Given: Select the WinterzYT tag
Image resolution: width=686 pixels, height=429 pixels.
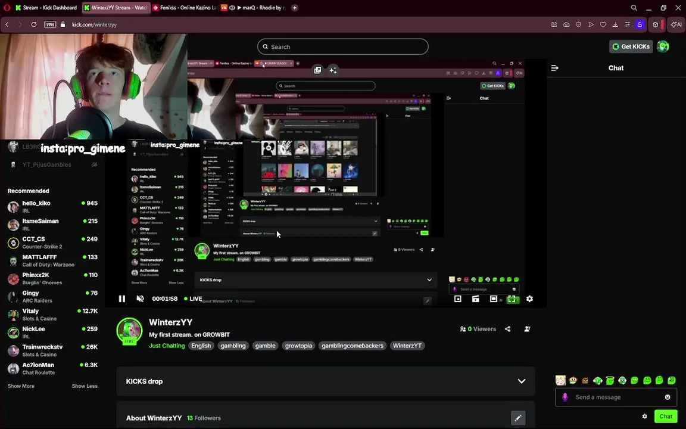Looking at the screenshot, I should tap(407, 346).
